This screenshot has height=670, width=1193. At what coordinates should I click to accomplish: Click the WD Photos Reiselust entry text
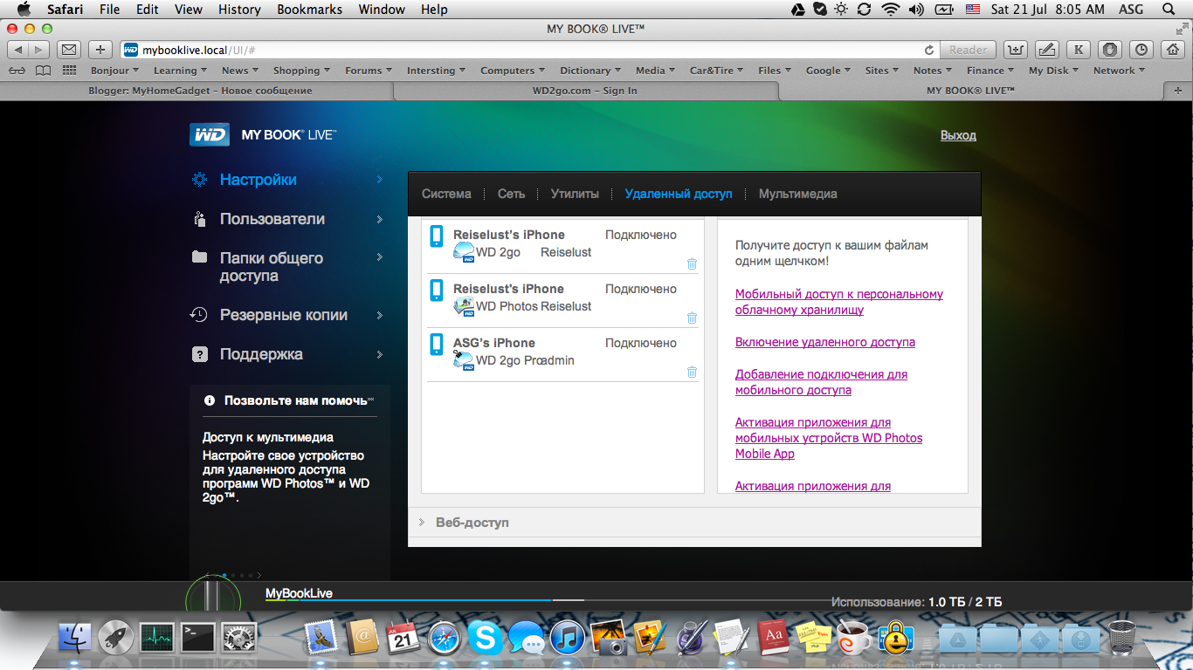click(x=534, y=306)
